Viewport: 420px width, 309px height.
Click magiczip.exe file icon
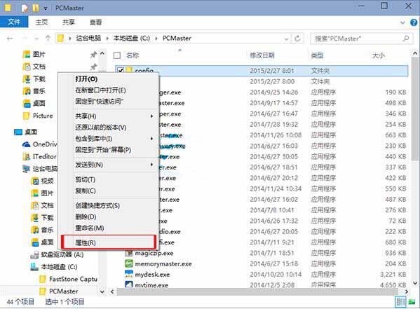[x=129, y=253]
